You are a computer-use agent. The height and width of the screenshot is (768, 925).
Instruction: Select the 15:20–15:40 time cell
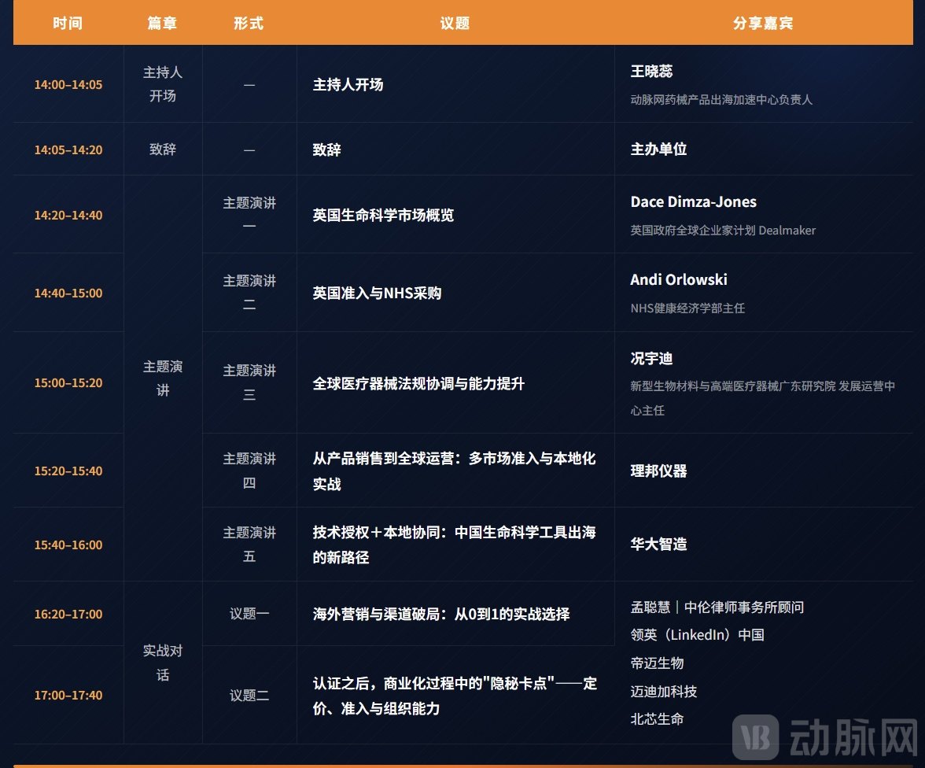(68, 471)
